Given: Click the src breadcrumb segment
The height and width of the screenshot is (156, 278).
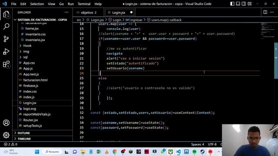Looking at the screenshot, I should pos(79,20).
